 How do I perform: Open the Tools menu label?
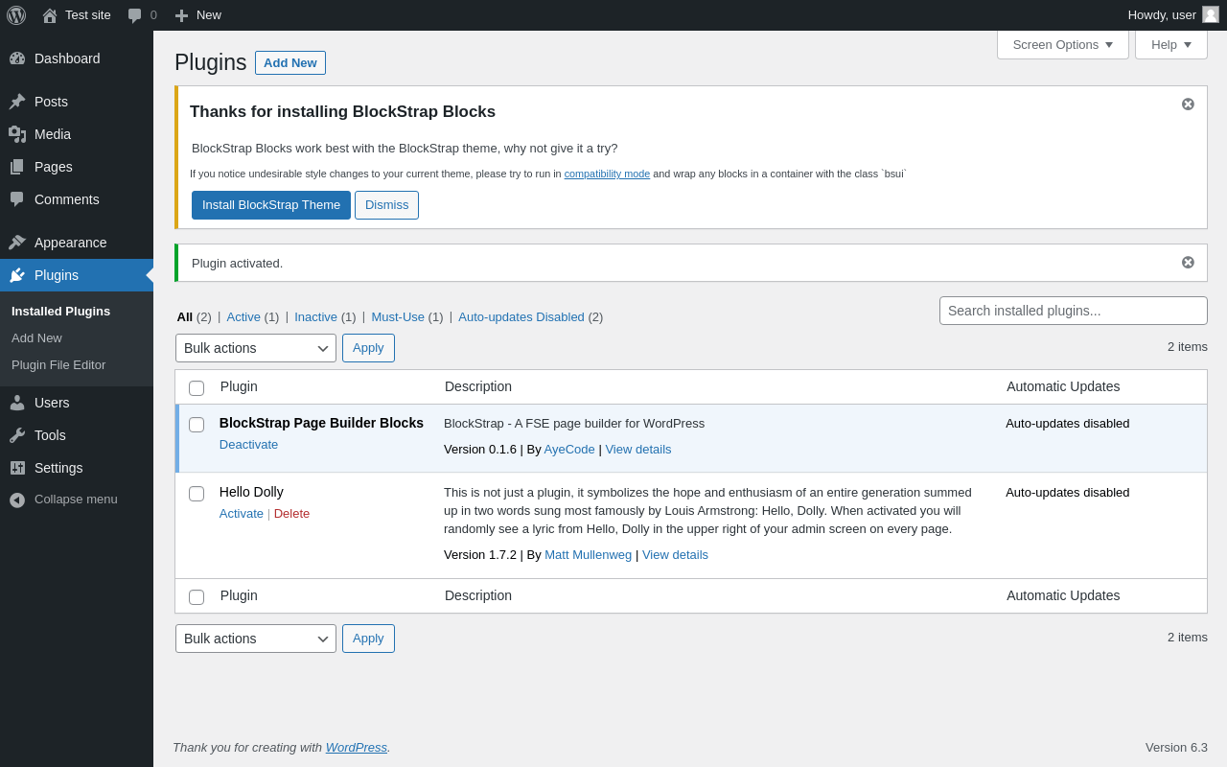pyautogui.click(x=50, y=435)
